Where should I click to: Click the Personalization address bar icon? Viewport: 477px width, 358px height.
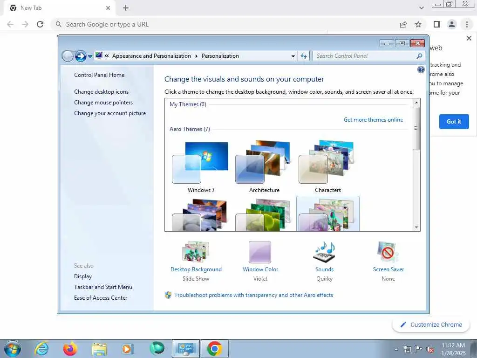(99, 56)
